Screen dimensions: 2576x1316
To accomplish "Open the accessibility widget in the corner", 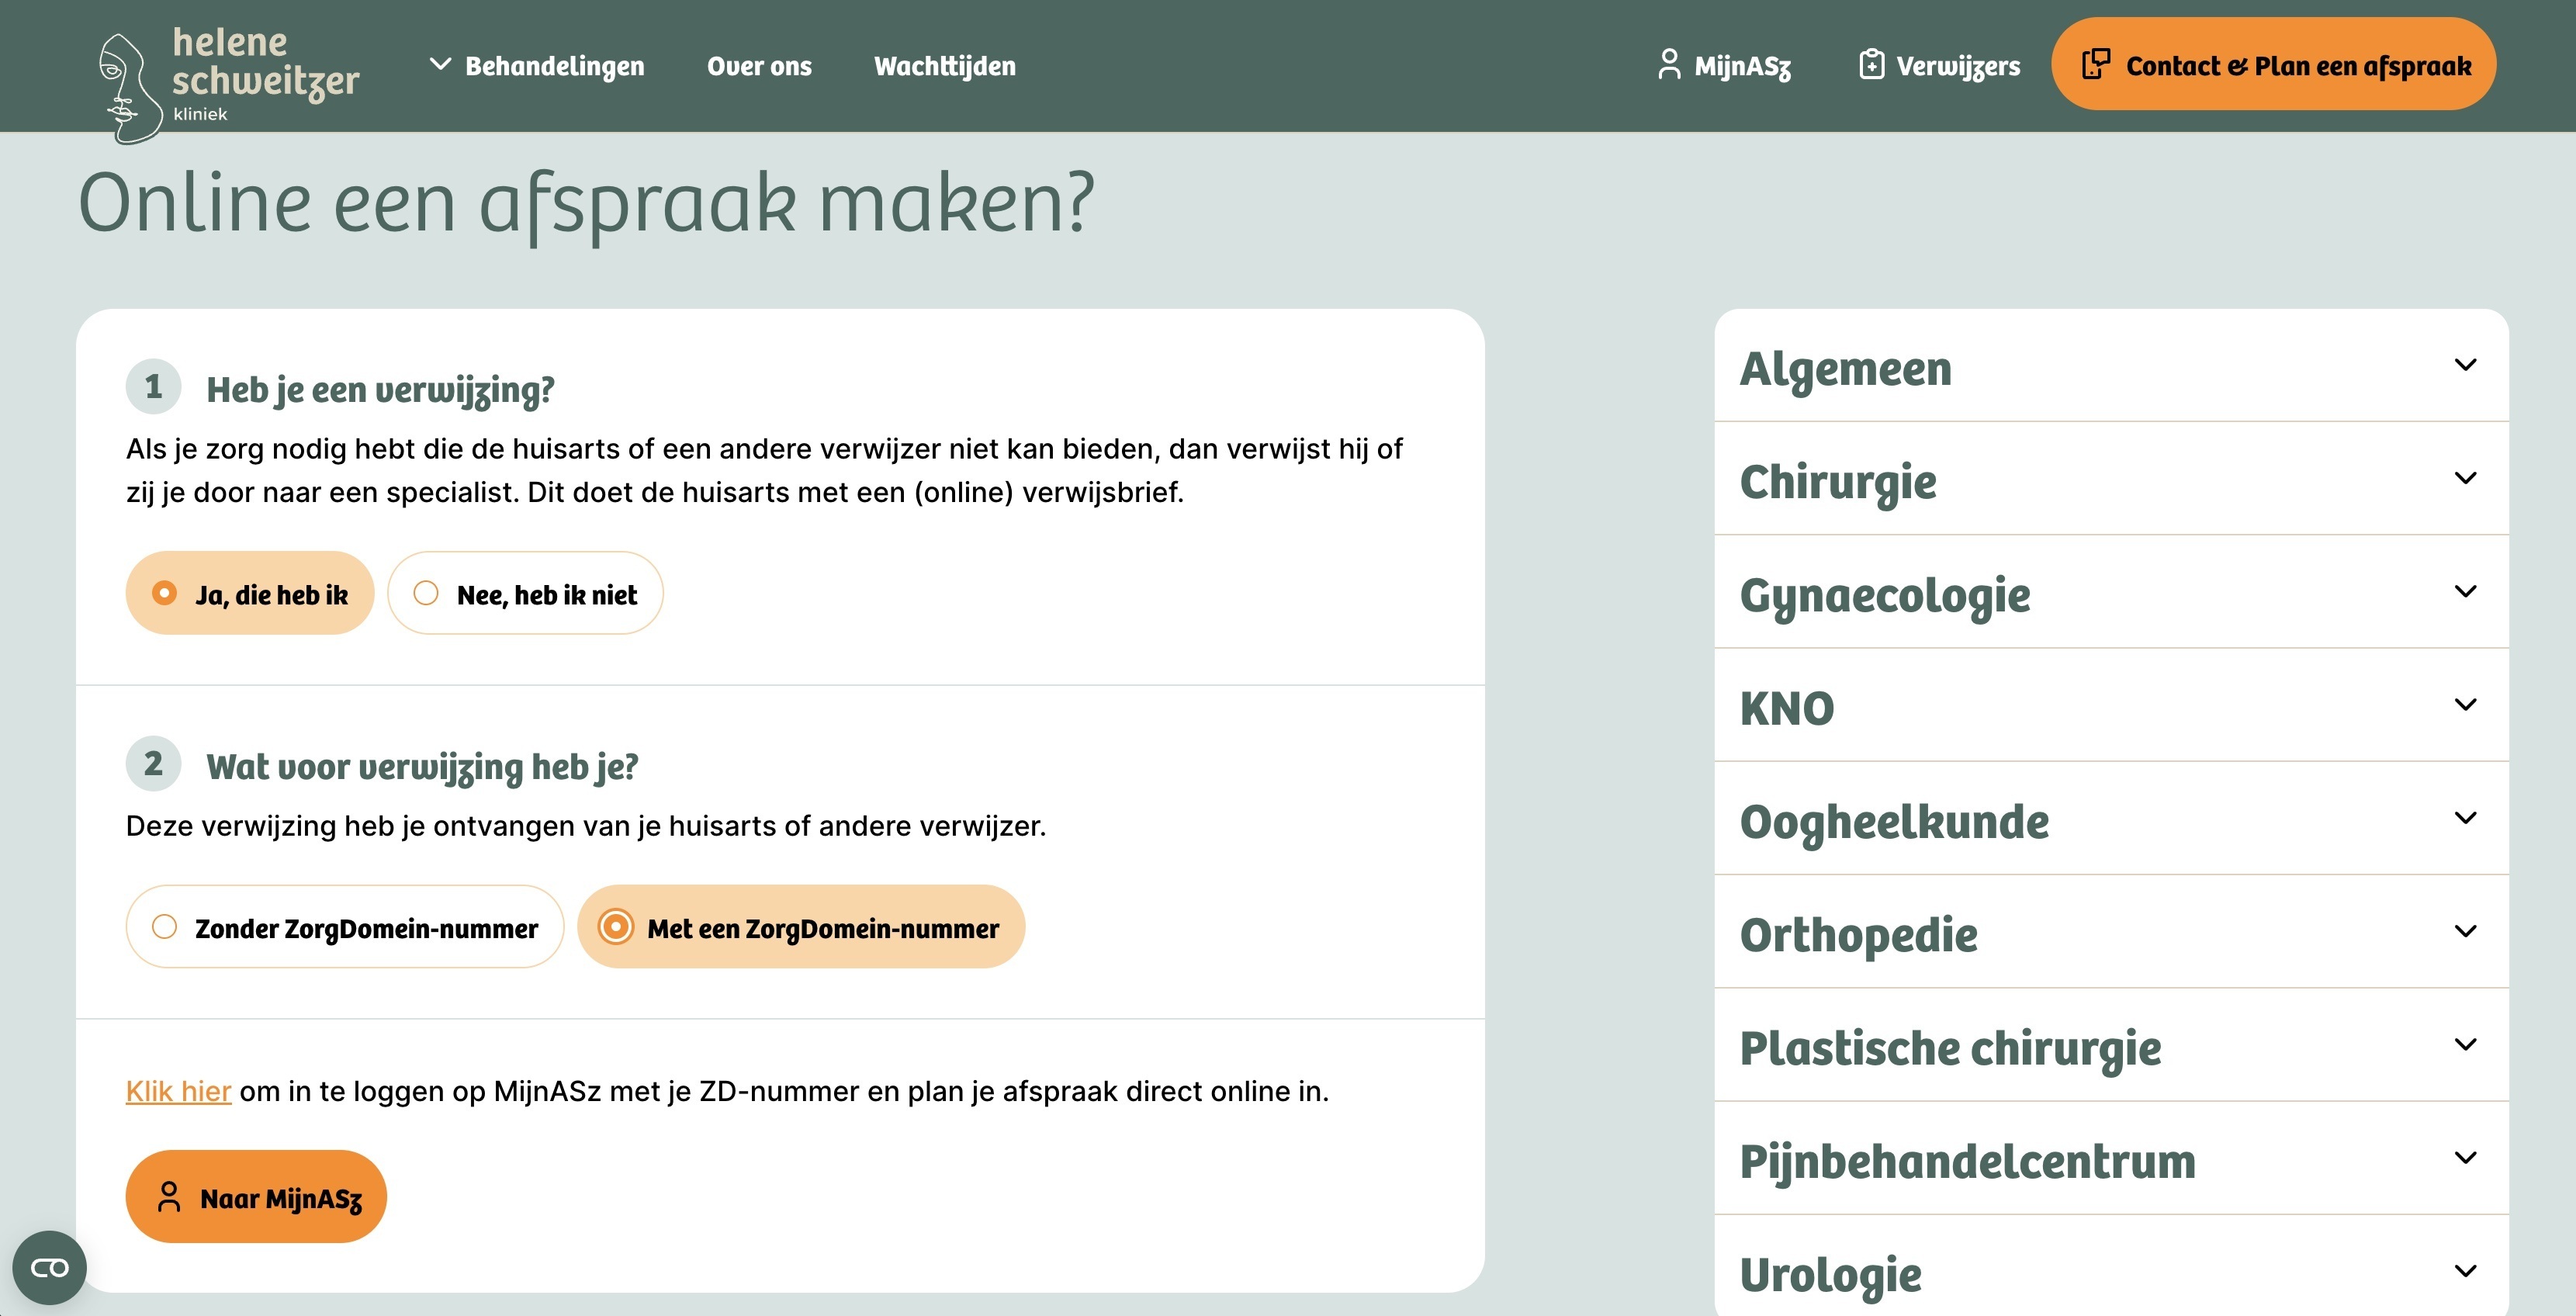I will 49,1267.
